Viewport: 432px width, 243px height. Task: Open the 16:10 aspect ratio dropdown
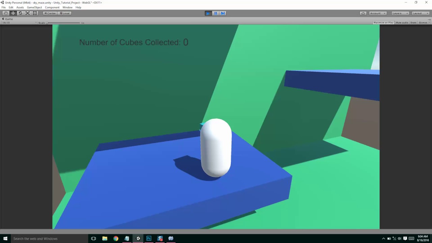coord(19,23)
